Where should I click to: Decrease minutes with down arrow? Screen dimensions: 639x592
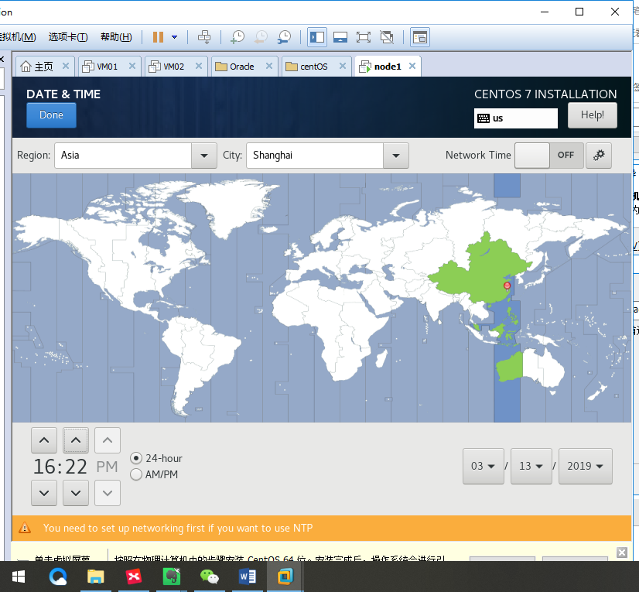[76, 493]
